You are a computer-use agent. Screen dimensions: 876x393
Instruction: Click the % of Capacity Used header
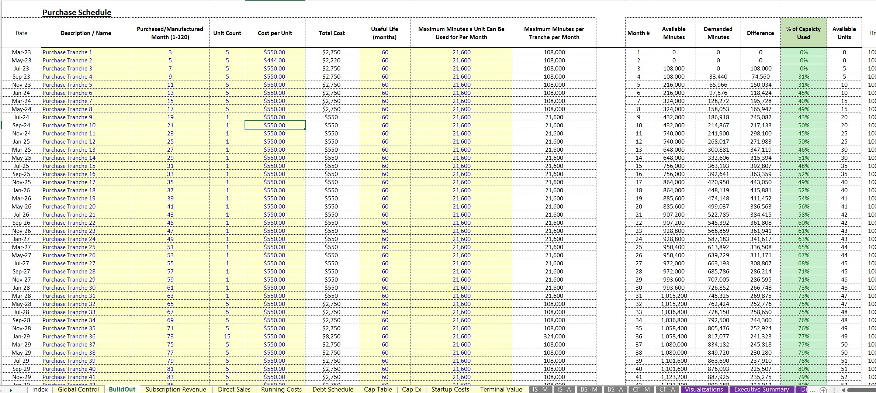coord(803,33)
